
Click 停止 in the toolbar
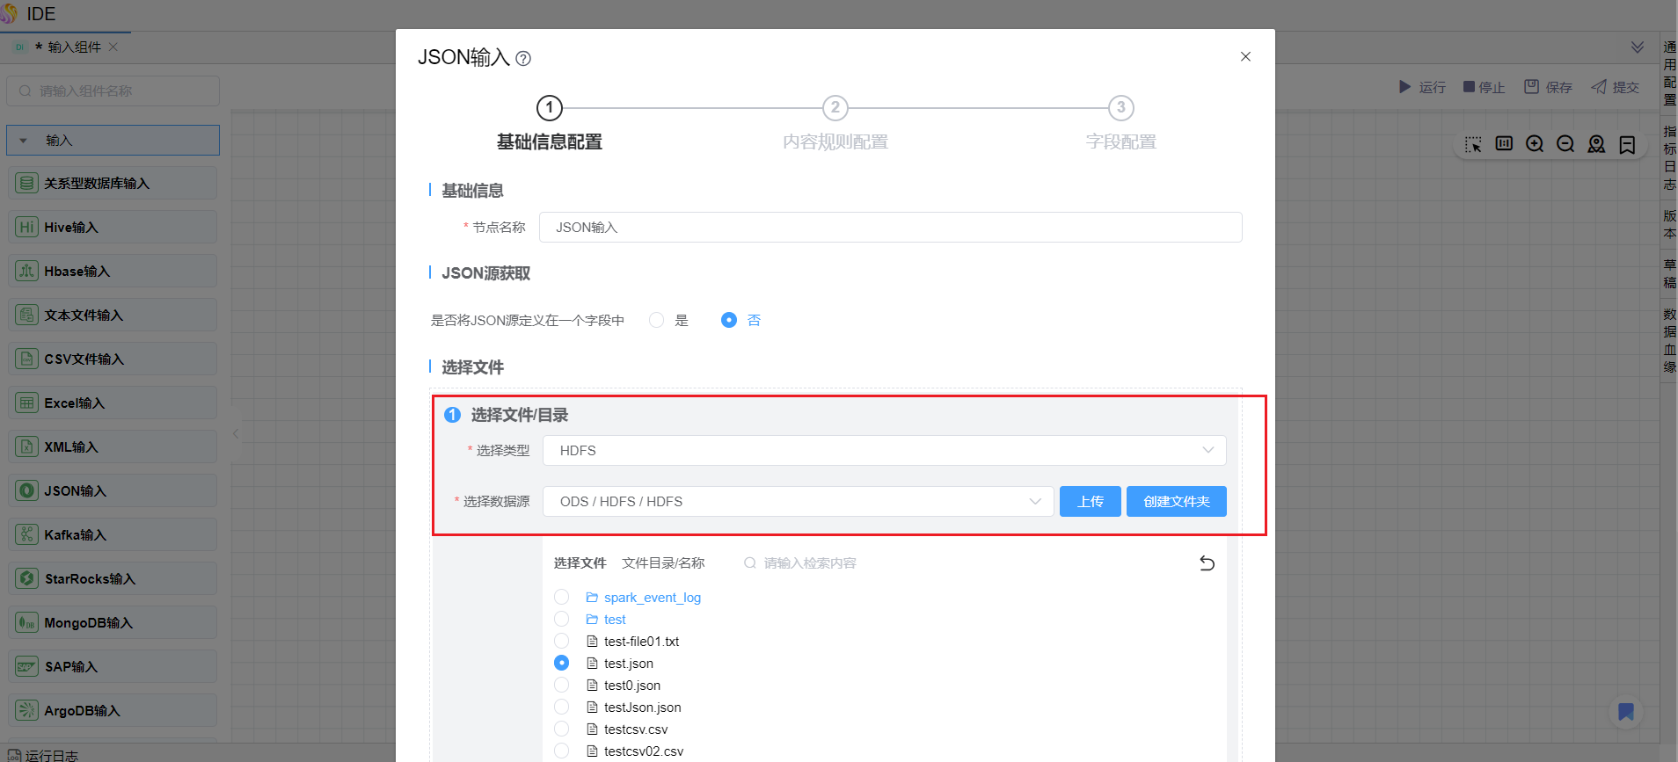pyautogui.click(x=1485, y=87)
